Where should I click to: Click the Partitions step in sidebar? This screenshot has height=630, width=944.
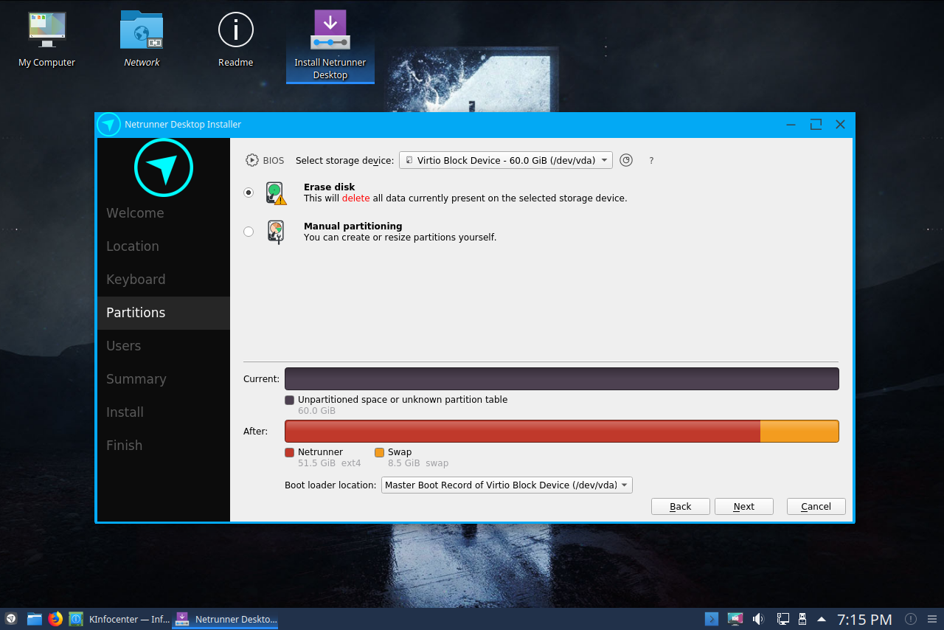(x=164, y=313)
